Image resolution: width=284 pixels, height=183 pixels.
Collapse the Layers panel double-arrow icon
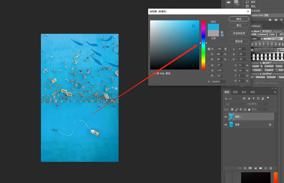(272, 88)
